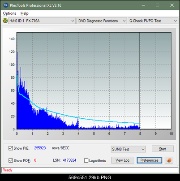The width and height of the screenshot is (180, 181).
Task: Click the Ready status bar text
Action: (7, 170)
